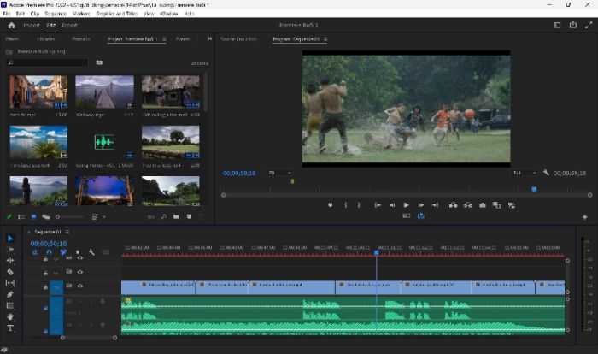Toggle top video track eye visibility
Screen dimensions: 598x354
point(80,258)
